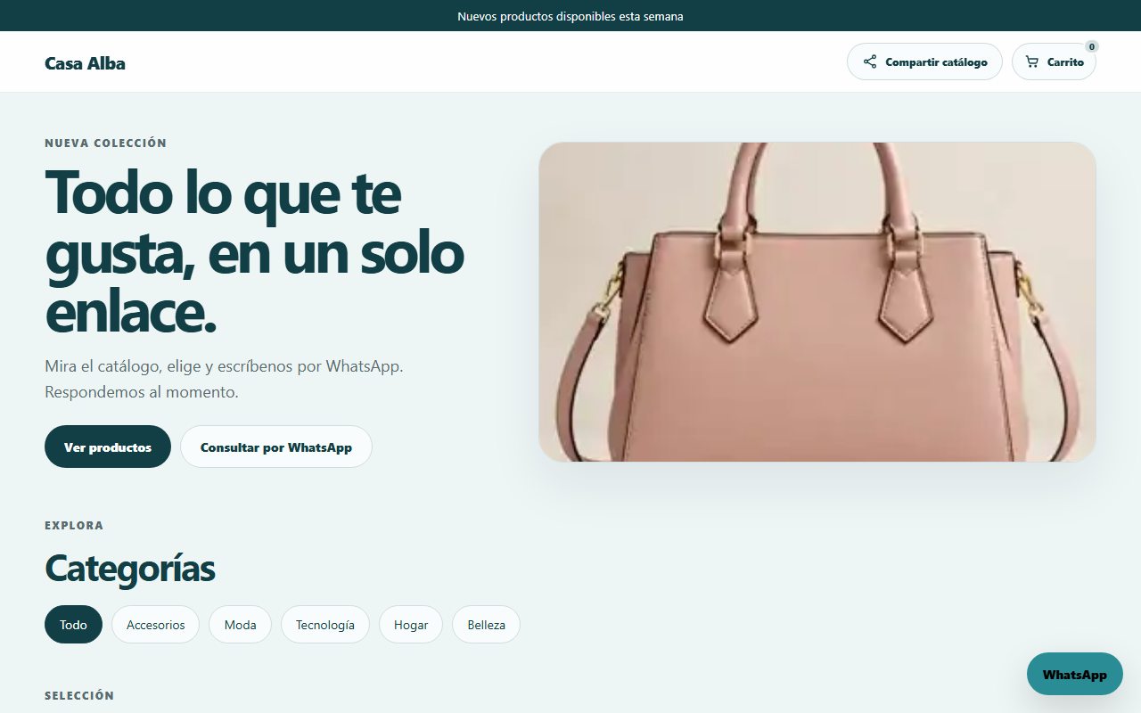1141x713 pixels.
Task: Click the 'SELECCIÓN' label
Action: pyautogui.click(x=79, y=695)
